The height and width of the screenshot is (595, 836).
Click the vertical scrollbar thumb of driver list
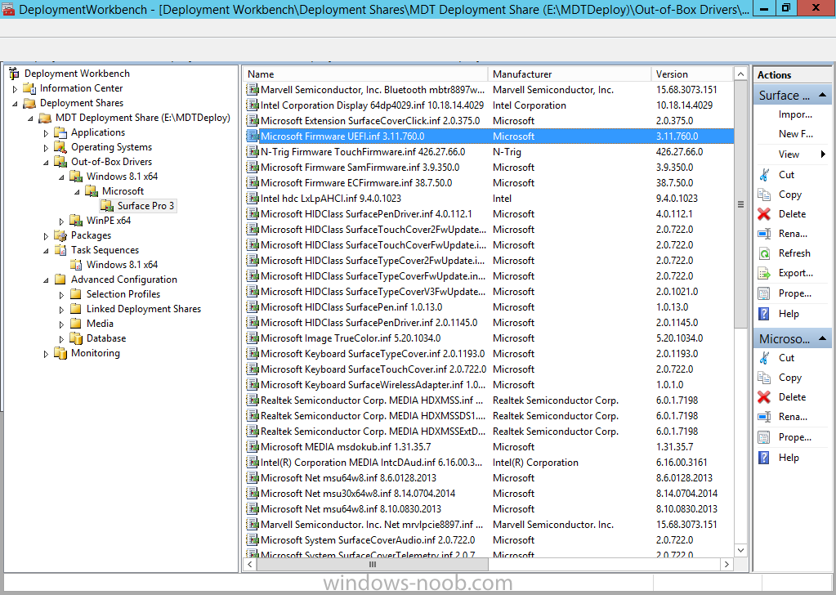click(740, 204)
